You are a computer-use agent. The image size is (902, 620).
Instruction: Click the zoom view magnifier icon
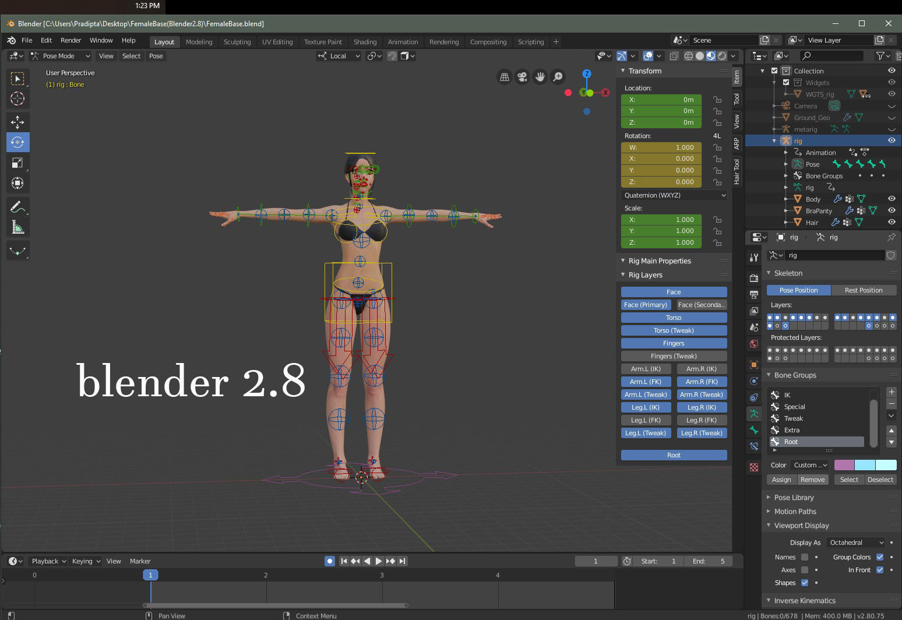pos(558,77)
